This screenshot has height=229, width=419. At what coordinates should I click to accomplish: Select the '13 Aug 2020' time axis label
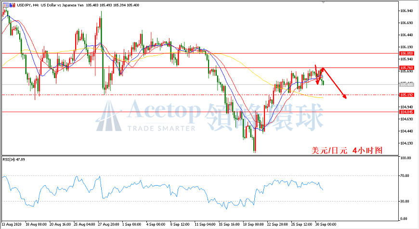(x=12, y=224)
